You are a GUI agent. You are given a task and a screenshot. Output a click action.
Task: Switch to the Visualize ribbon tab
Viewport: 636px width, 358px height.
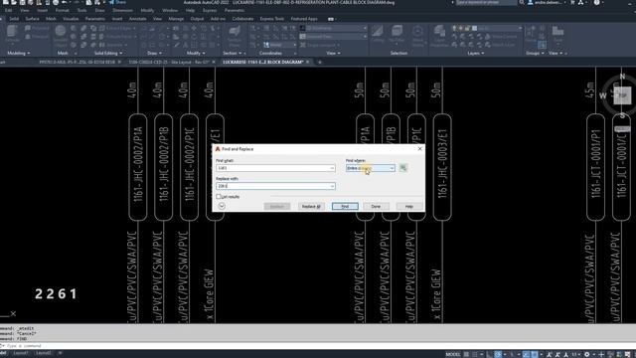(71, 19)
